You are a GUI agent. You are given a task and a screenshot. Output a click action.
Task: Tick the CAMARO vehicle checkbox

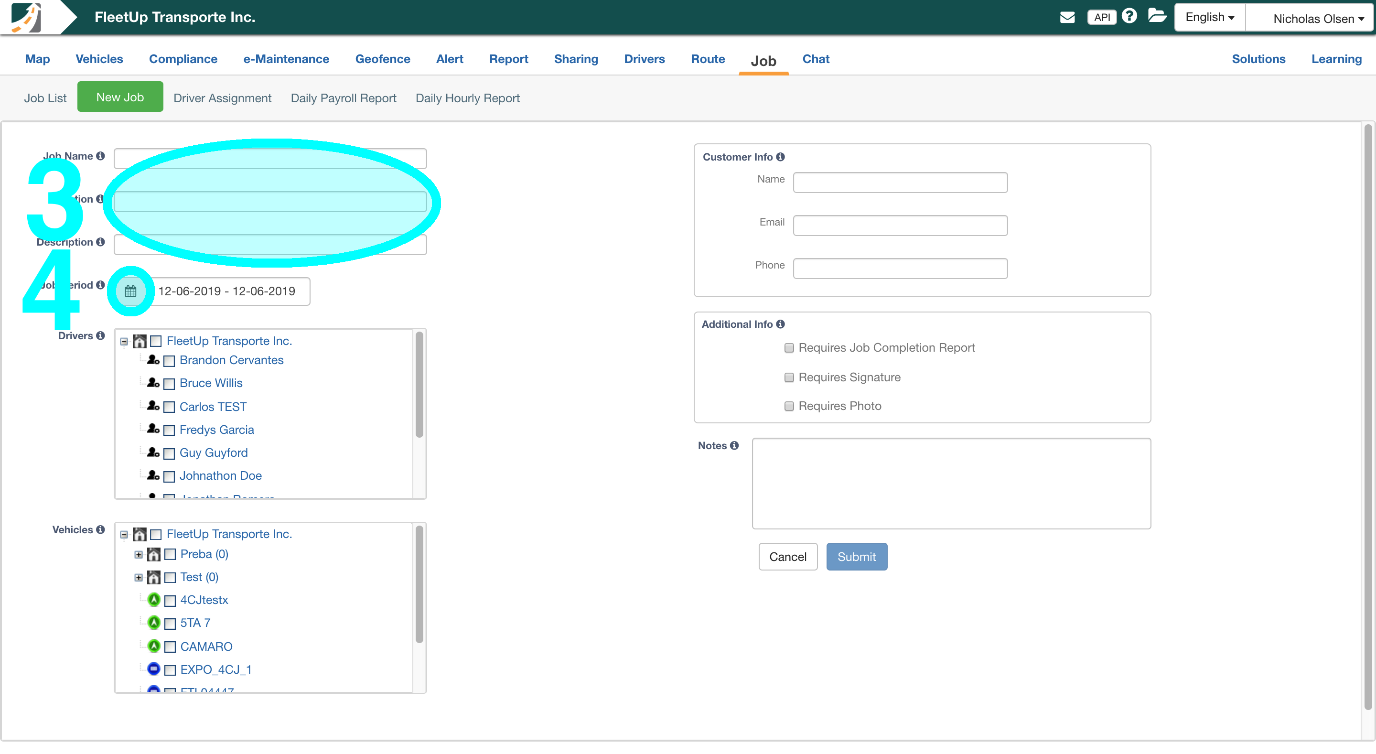pos(171,647)
